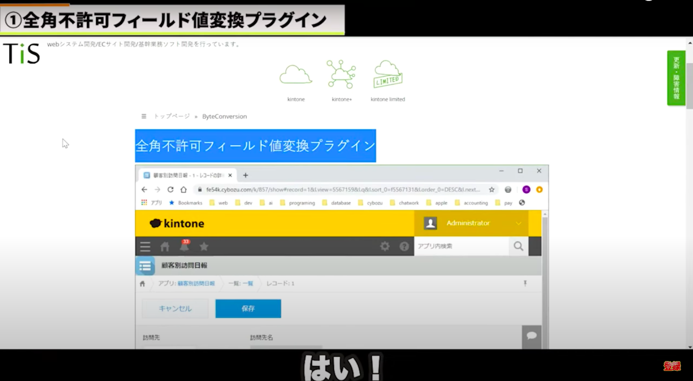The width and height of the screenshot is (693, 381).
Task: Click the kintone cloud icon
Action: 296,76
